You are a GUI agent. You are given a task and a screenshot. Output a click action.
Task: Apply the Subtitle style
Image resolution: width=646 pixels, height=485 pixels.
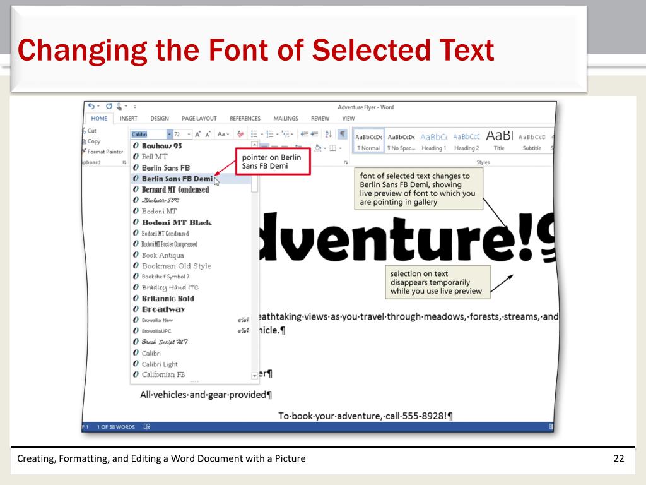coord(532,141)
